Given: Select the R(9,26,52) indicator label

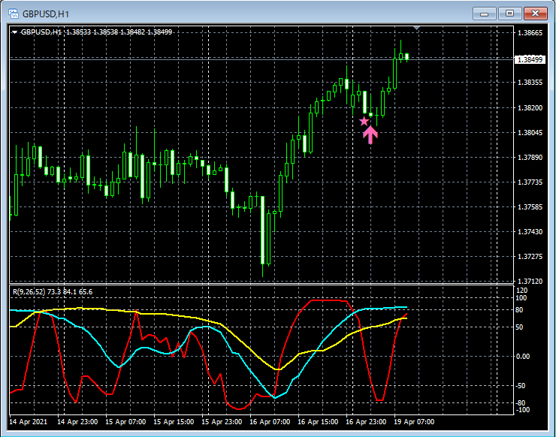Looking at the screenshot, I should click(x=53, y=291).
